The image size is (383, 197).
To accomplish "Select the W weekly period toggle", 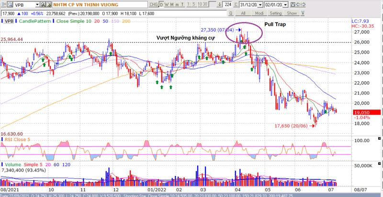I will (x=166, y=4).
